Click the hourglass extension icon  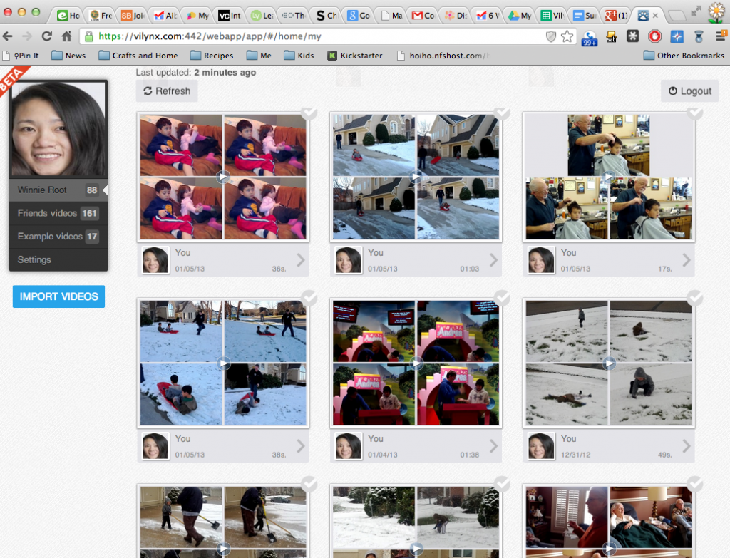coord(699,36)
